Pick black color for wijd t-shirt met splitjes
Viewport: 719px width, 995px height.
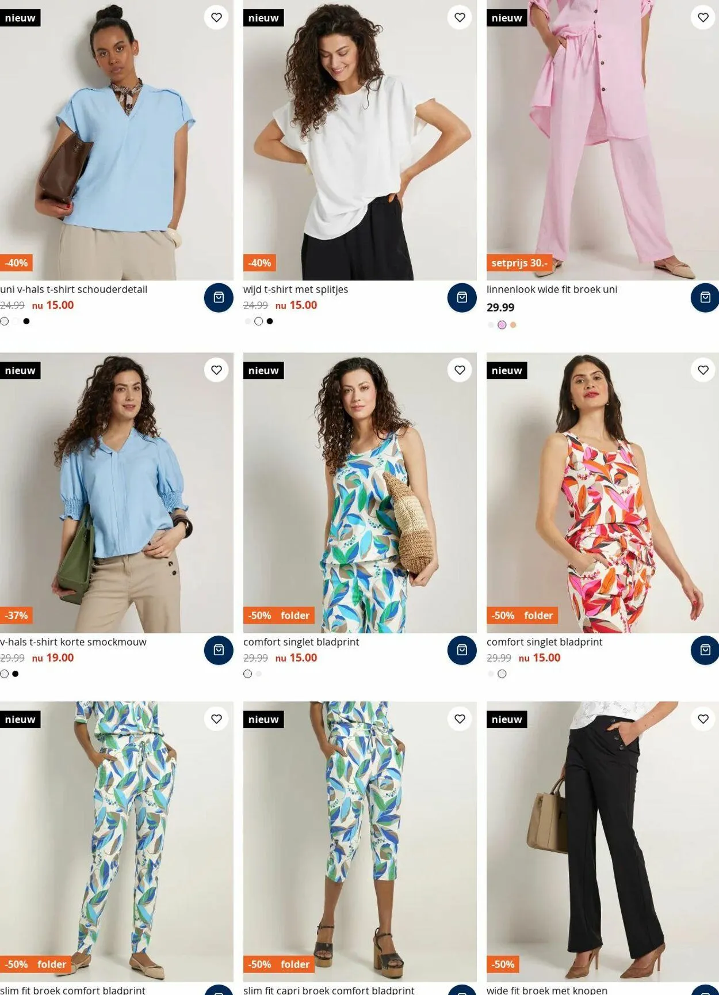click(x=270, y=321)
